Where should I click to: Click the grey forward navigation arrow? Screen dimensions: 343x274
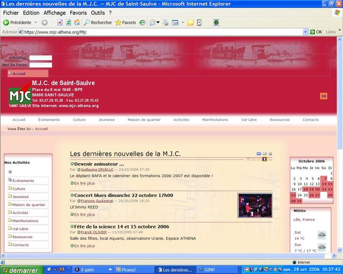tap(44, 22)
